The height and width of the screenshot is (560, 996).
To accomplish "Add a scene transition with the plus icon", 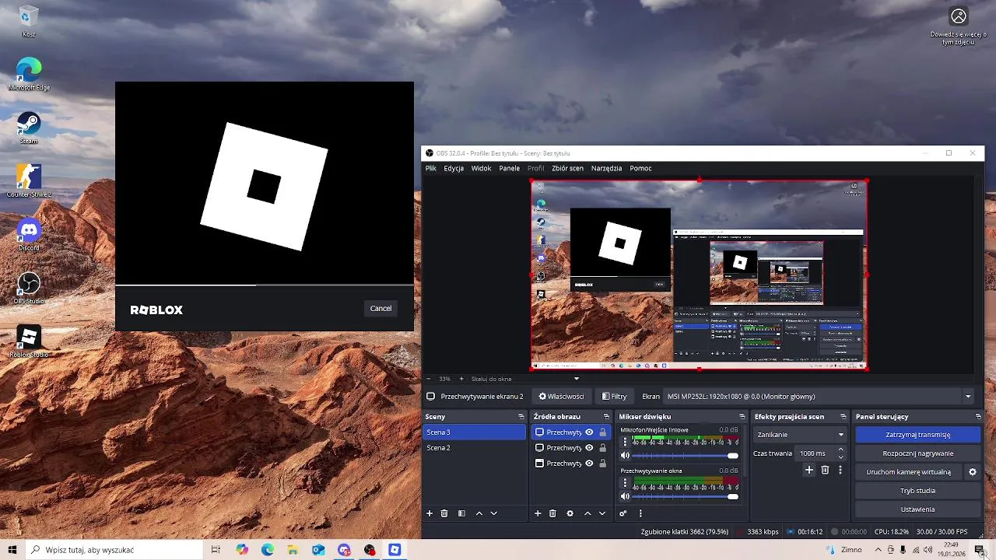I will (808, 470).
